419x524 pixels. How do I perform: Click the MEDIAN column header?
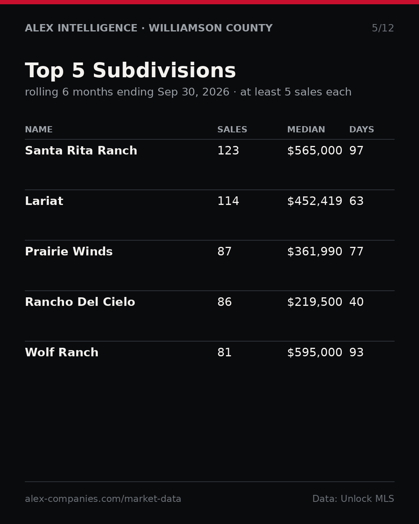click(306, 130)
